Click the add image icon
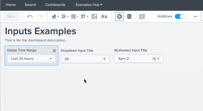 tap(94, 16)
